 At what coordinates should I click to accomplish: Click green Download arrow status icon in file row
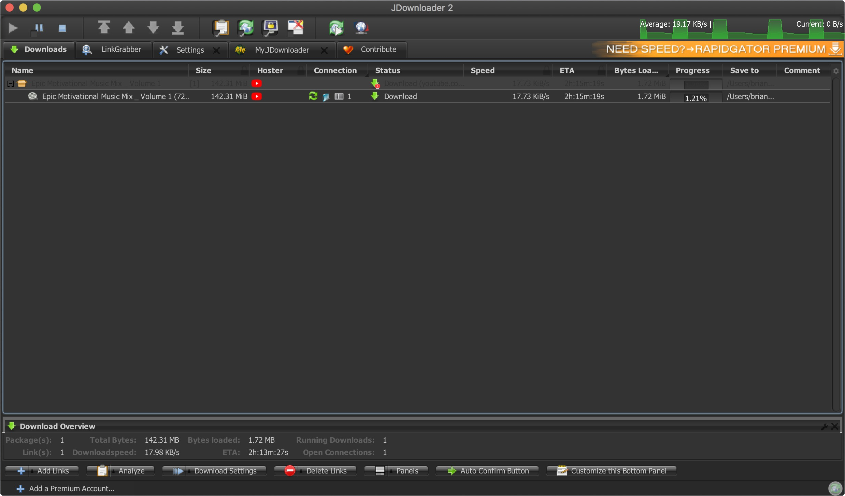pos(375,96)
